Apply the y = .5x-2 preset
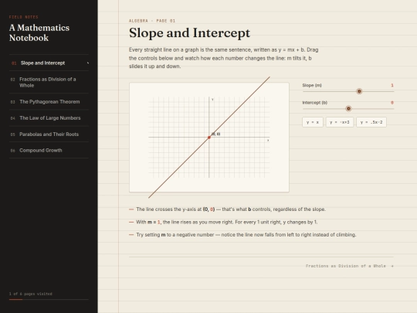The width and height of the screenshot is (417, 313). pyautogui.click(x=371, y=122)
